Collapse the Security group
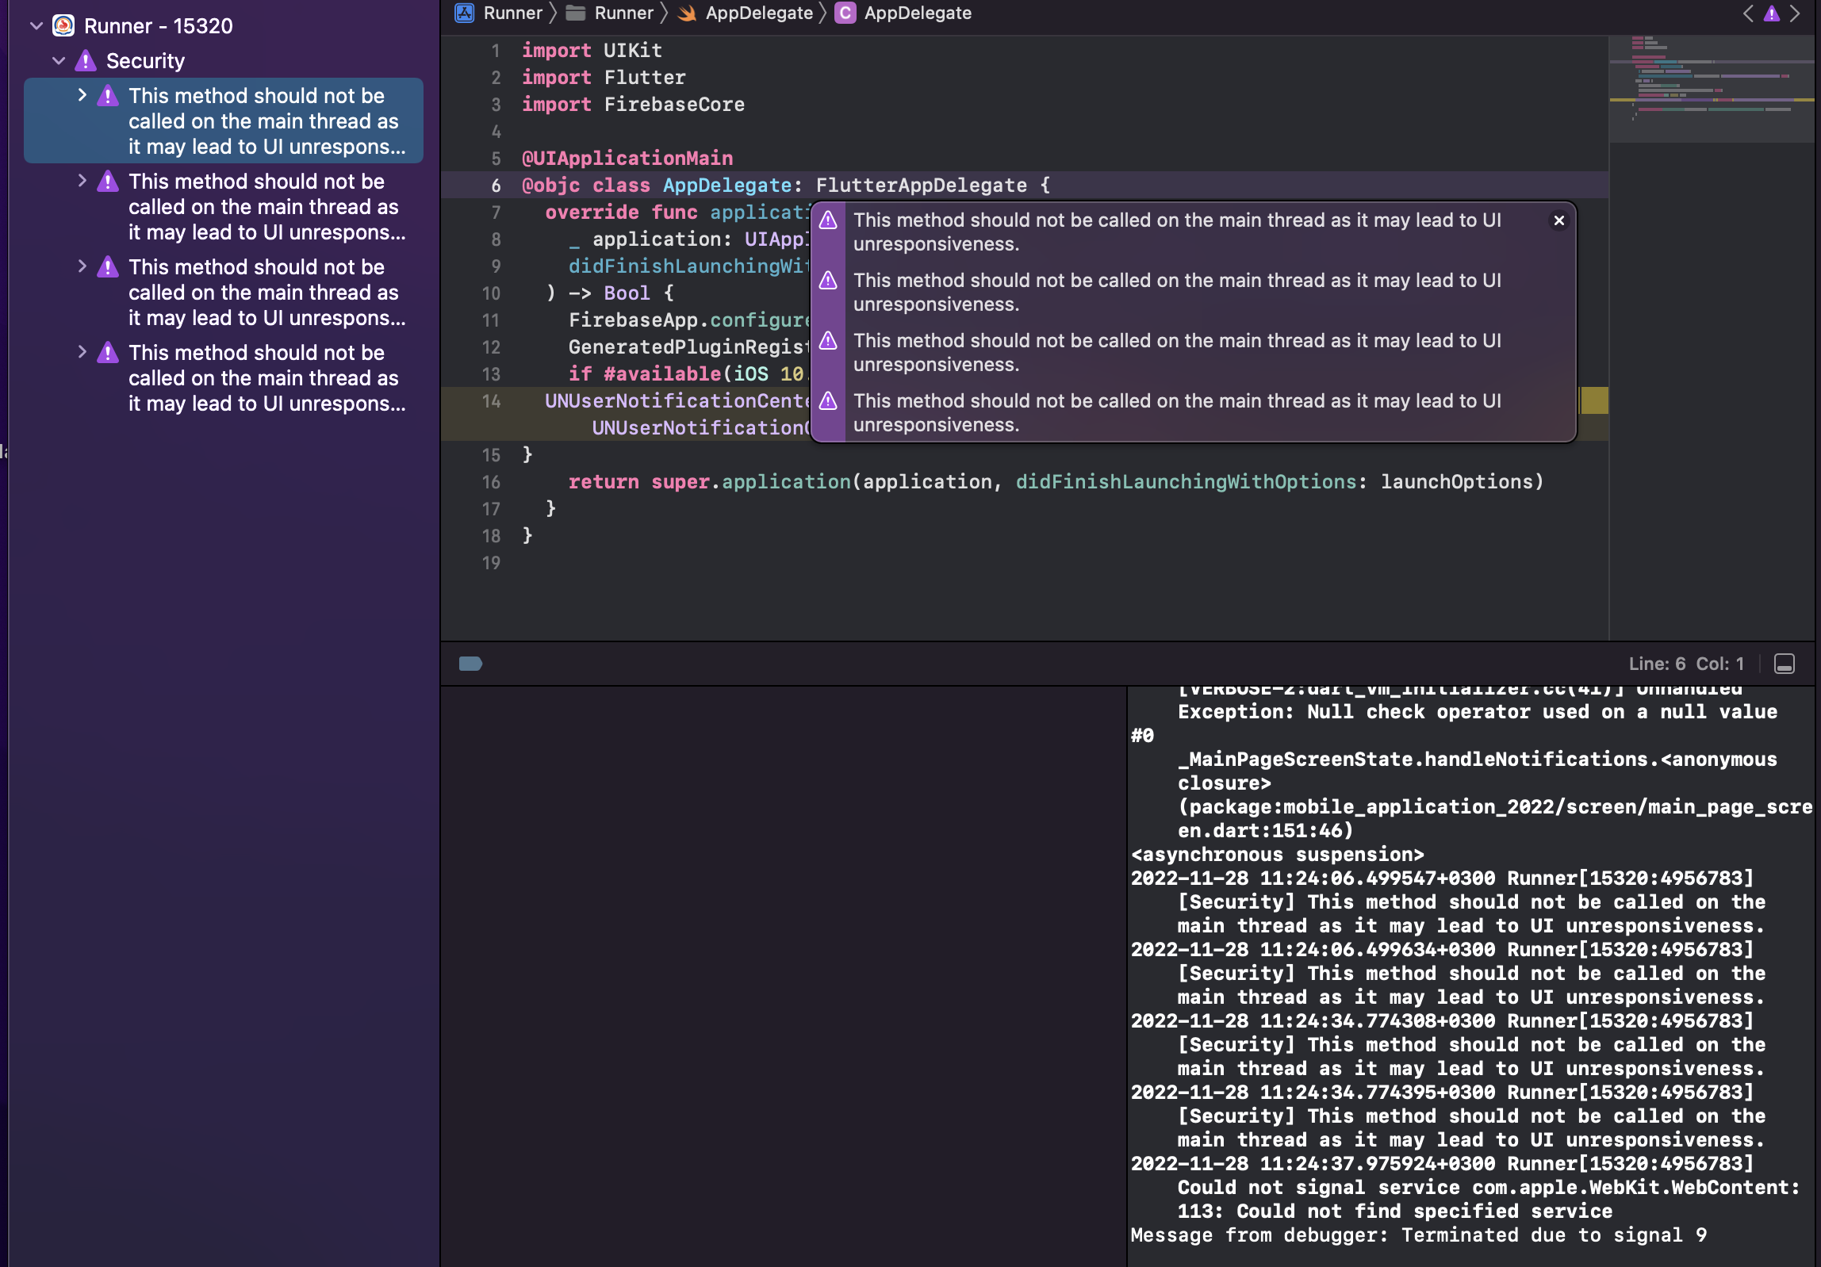This screenshot has height=1267, width=1821. pyautogui.click(x=58, y=61)
